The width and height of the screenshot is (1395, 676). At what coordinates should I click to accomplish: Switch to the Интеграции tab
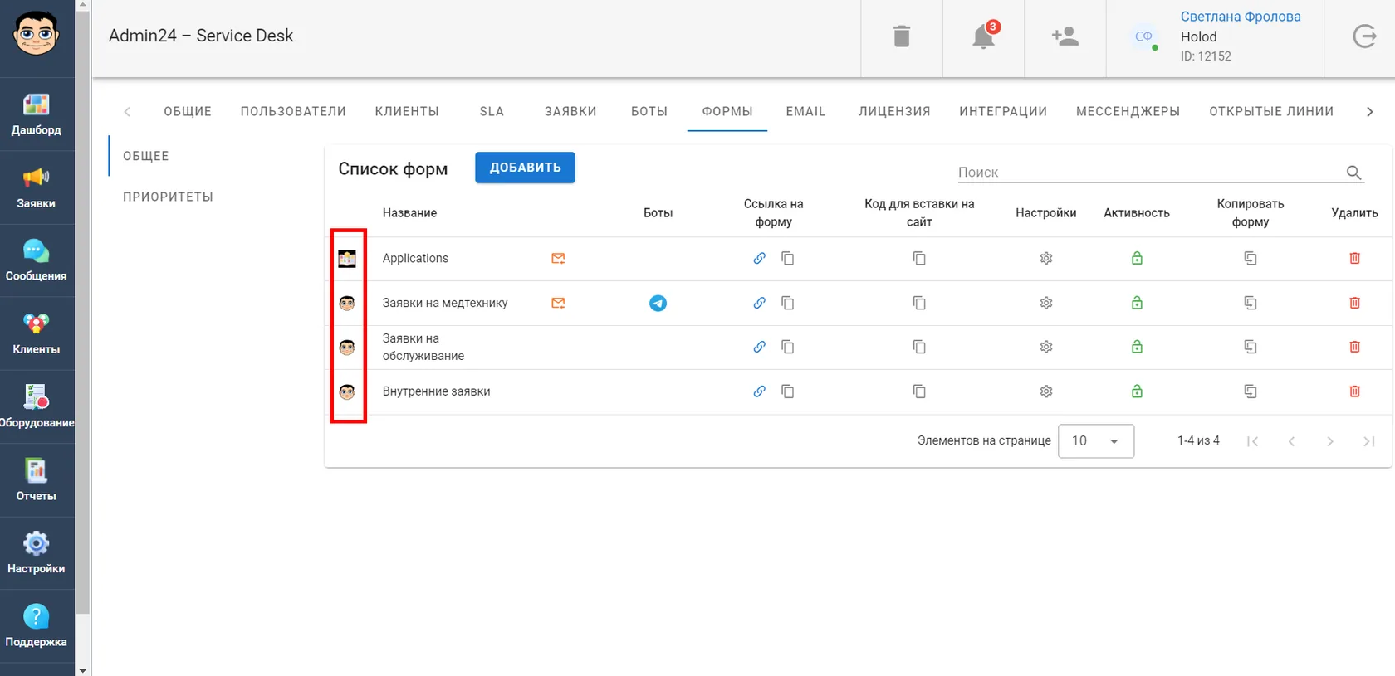tap(1003, 111)
